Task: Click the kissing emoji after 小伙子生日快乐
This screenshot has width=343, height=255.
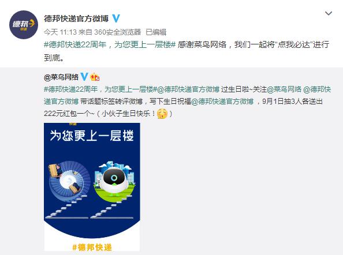Action: [162, 114]
